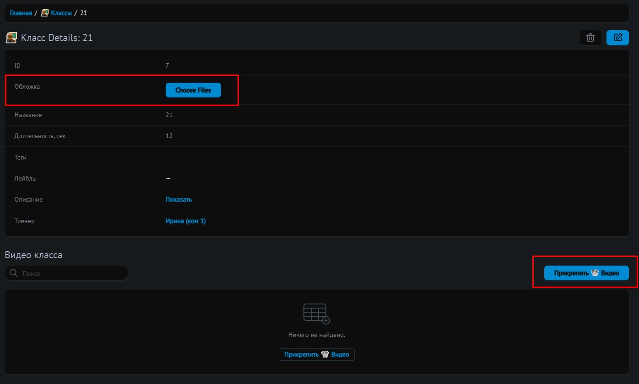Click the class icon beside the page title

pyautogui.click(x=11, y=37)
